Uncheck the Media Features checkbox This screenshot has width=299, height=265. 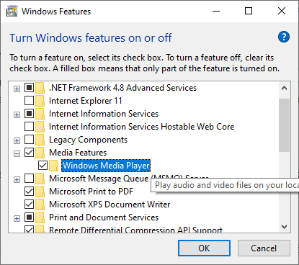(x=29, y=153)
